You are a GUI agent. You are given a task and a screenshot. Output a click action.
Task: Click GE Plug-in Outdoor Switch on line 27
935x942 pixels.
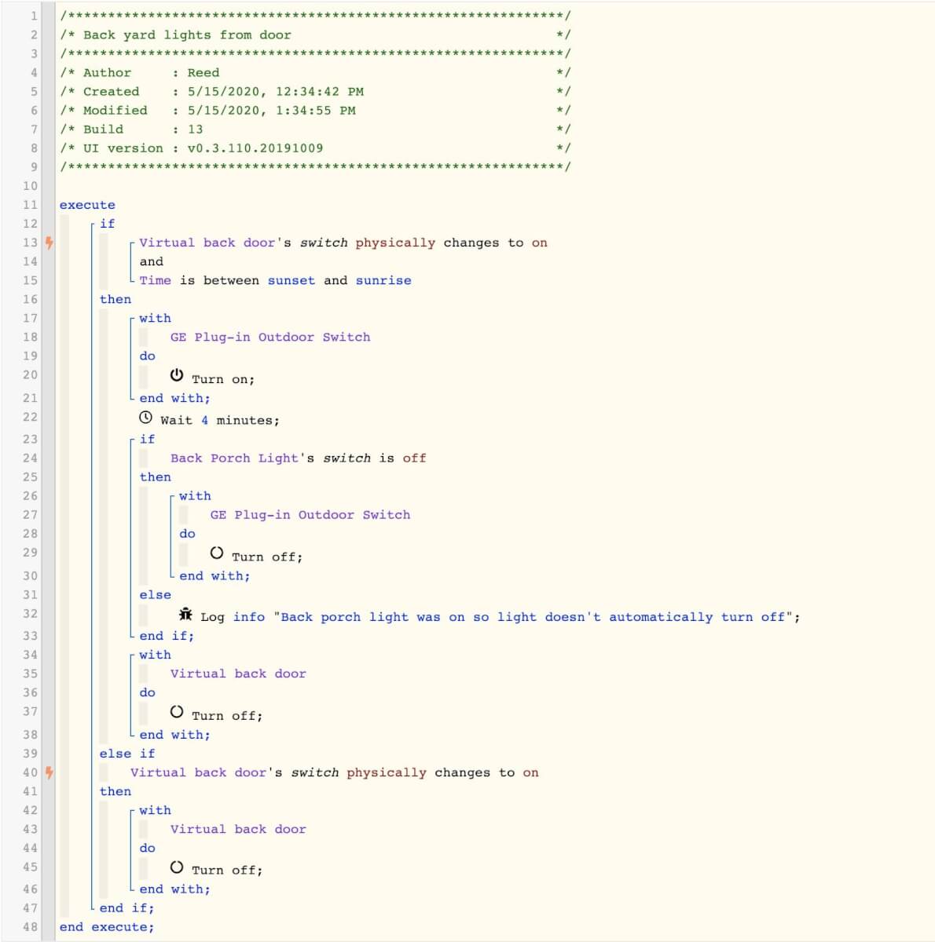(310, 515)
